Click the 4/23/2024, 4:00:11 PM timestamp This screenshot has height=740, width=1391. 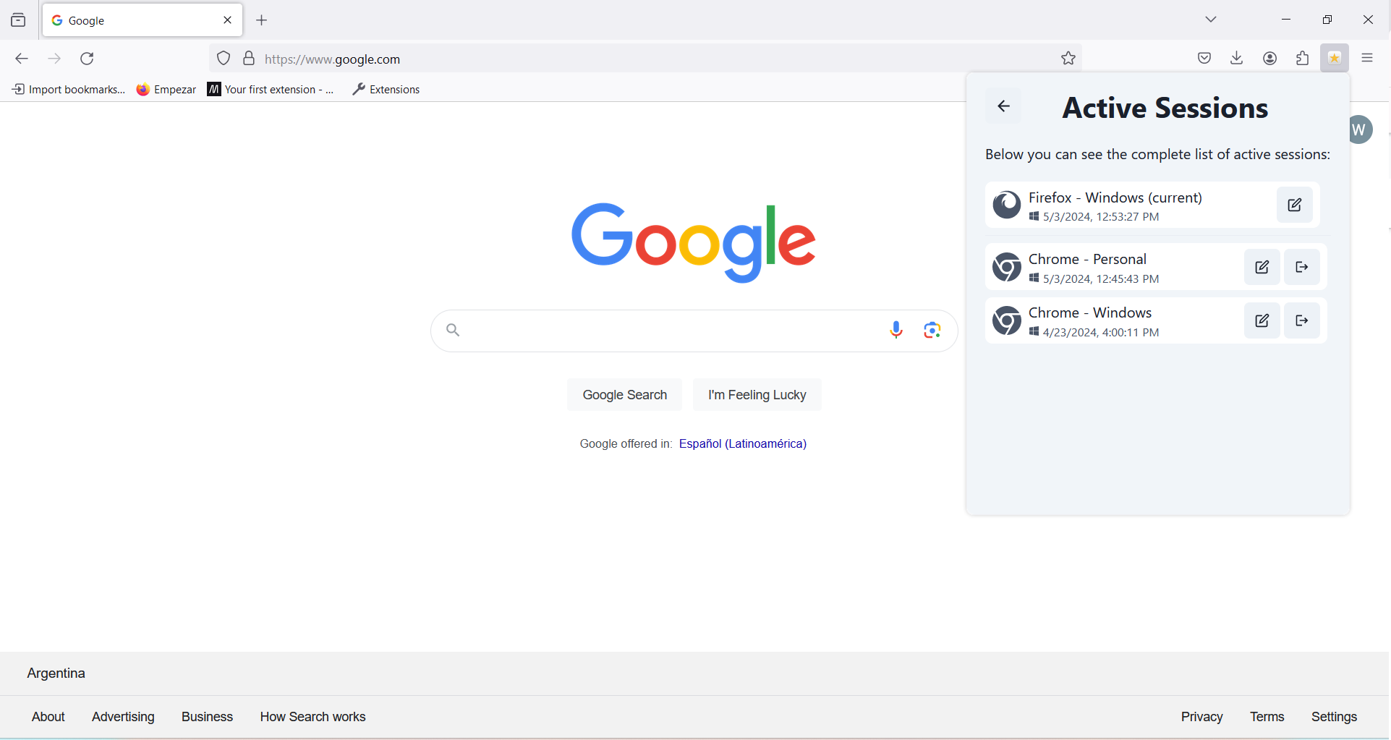point(1101,333)
